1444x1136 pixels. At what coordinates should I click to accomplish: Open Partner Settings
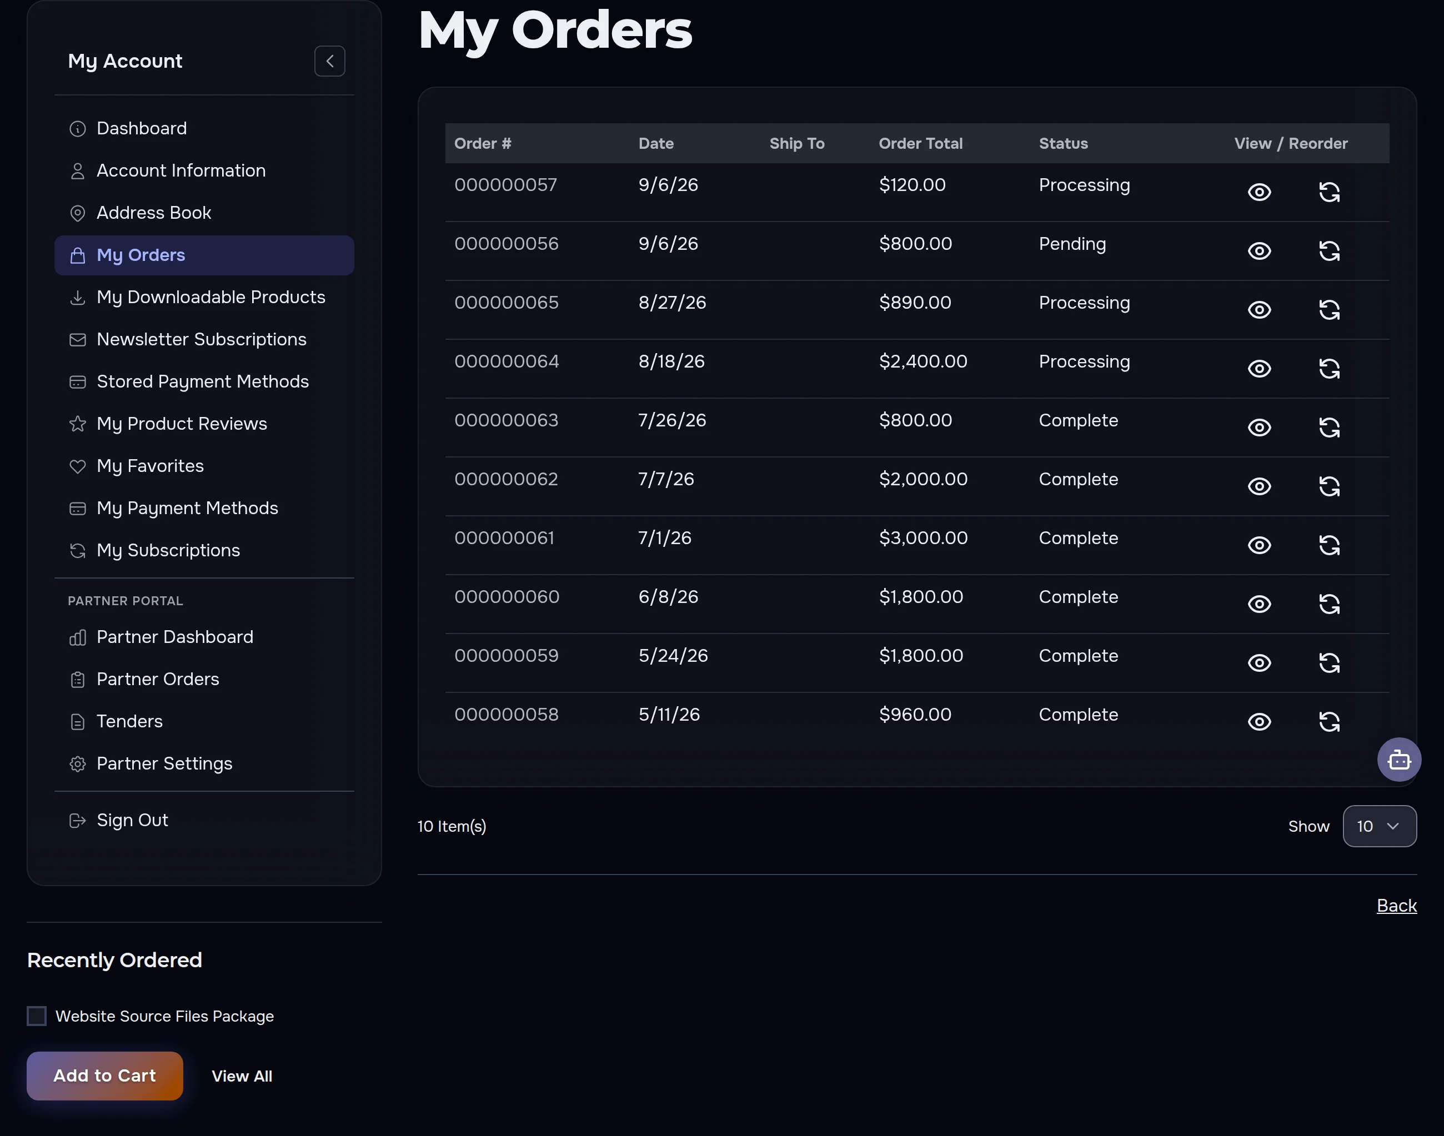203,763
